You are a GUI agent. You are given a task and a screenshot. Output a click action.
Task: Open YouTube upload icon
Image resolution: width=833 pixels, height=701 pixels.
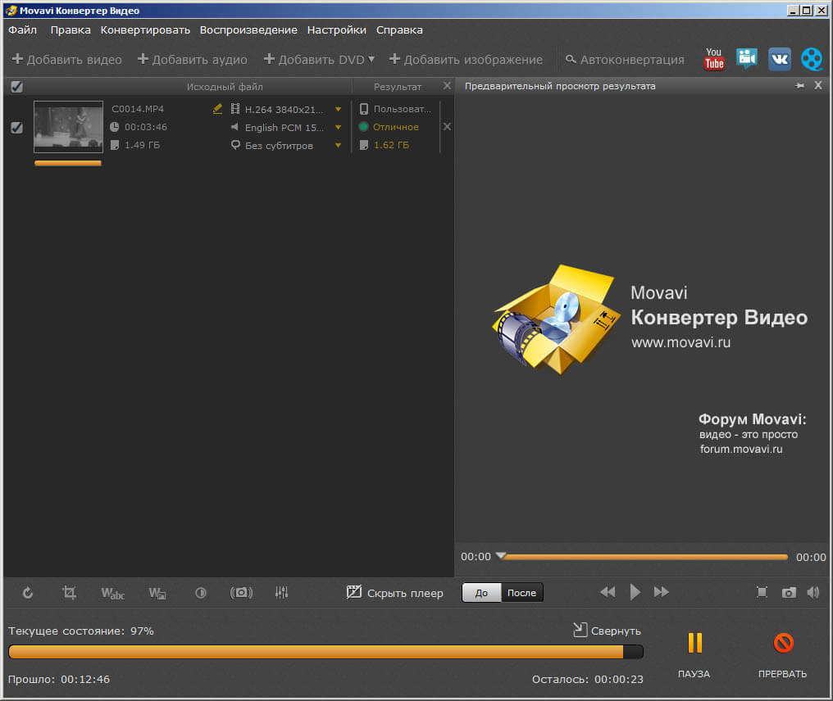[714, 59]
